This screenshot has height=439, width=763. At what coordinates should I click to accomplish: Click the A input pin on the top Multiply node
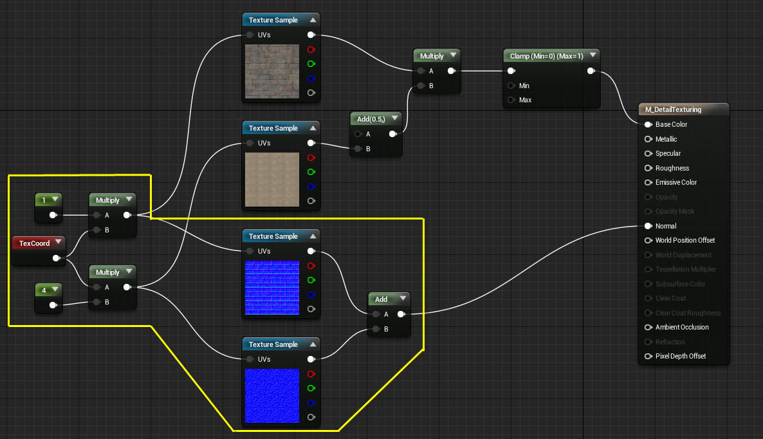tap(421, 71)
